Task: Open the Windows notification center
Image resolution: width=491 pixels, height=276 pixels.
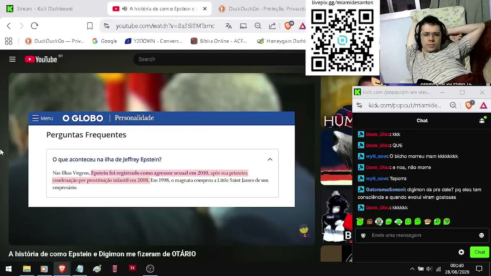Action: point(479,269)
